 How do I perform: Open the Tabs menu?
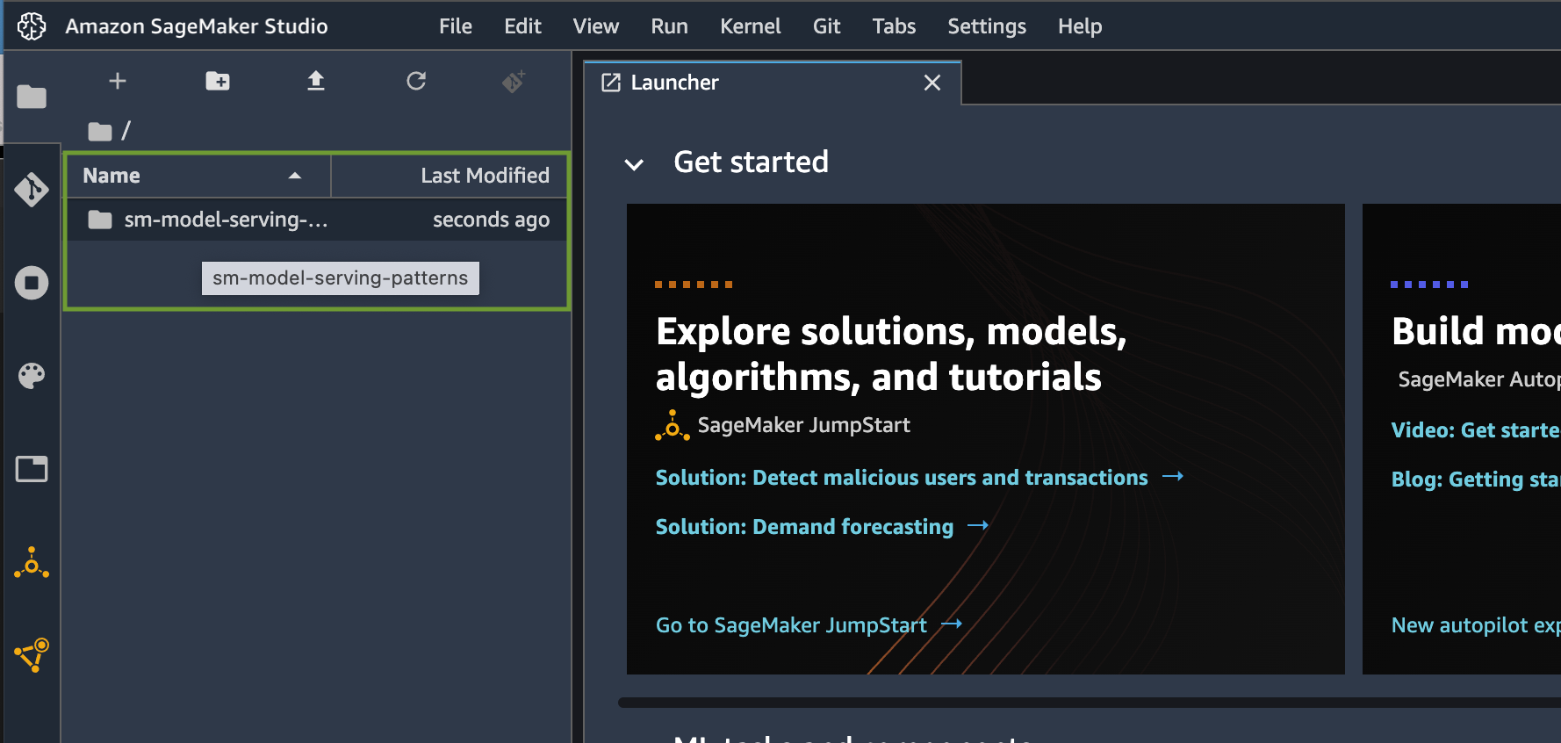[x=894, y=26]
